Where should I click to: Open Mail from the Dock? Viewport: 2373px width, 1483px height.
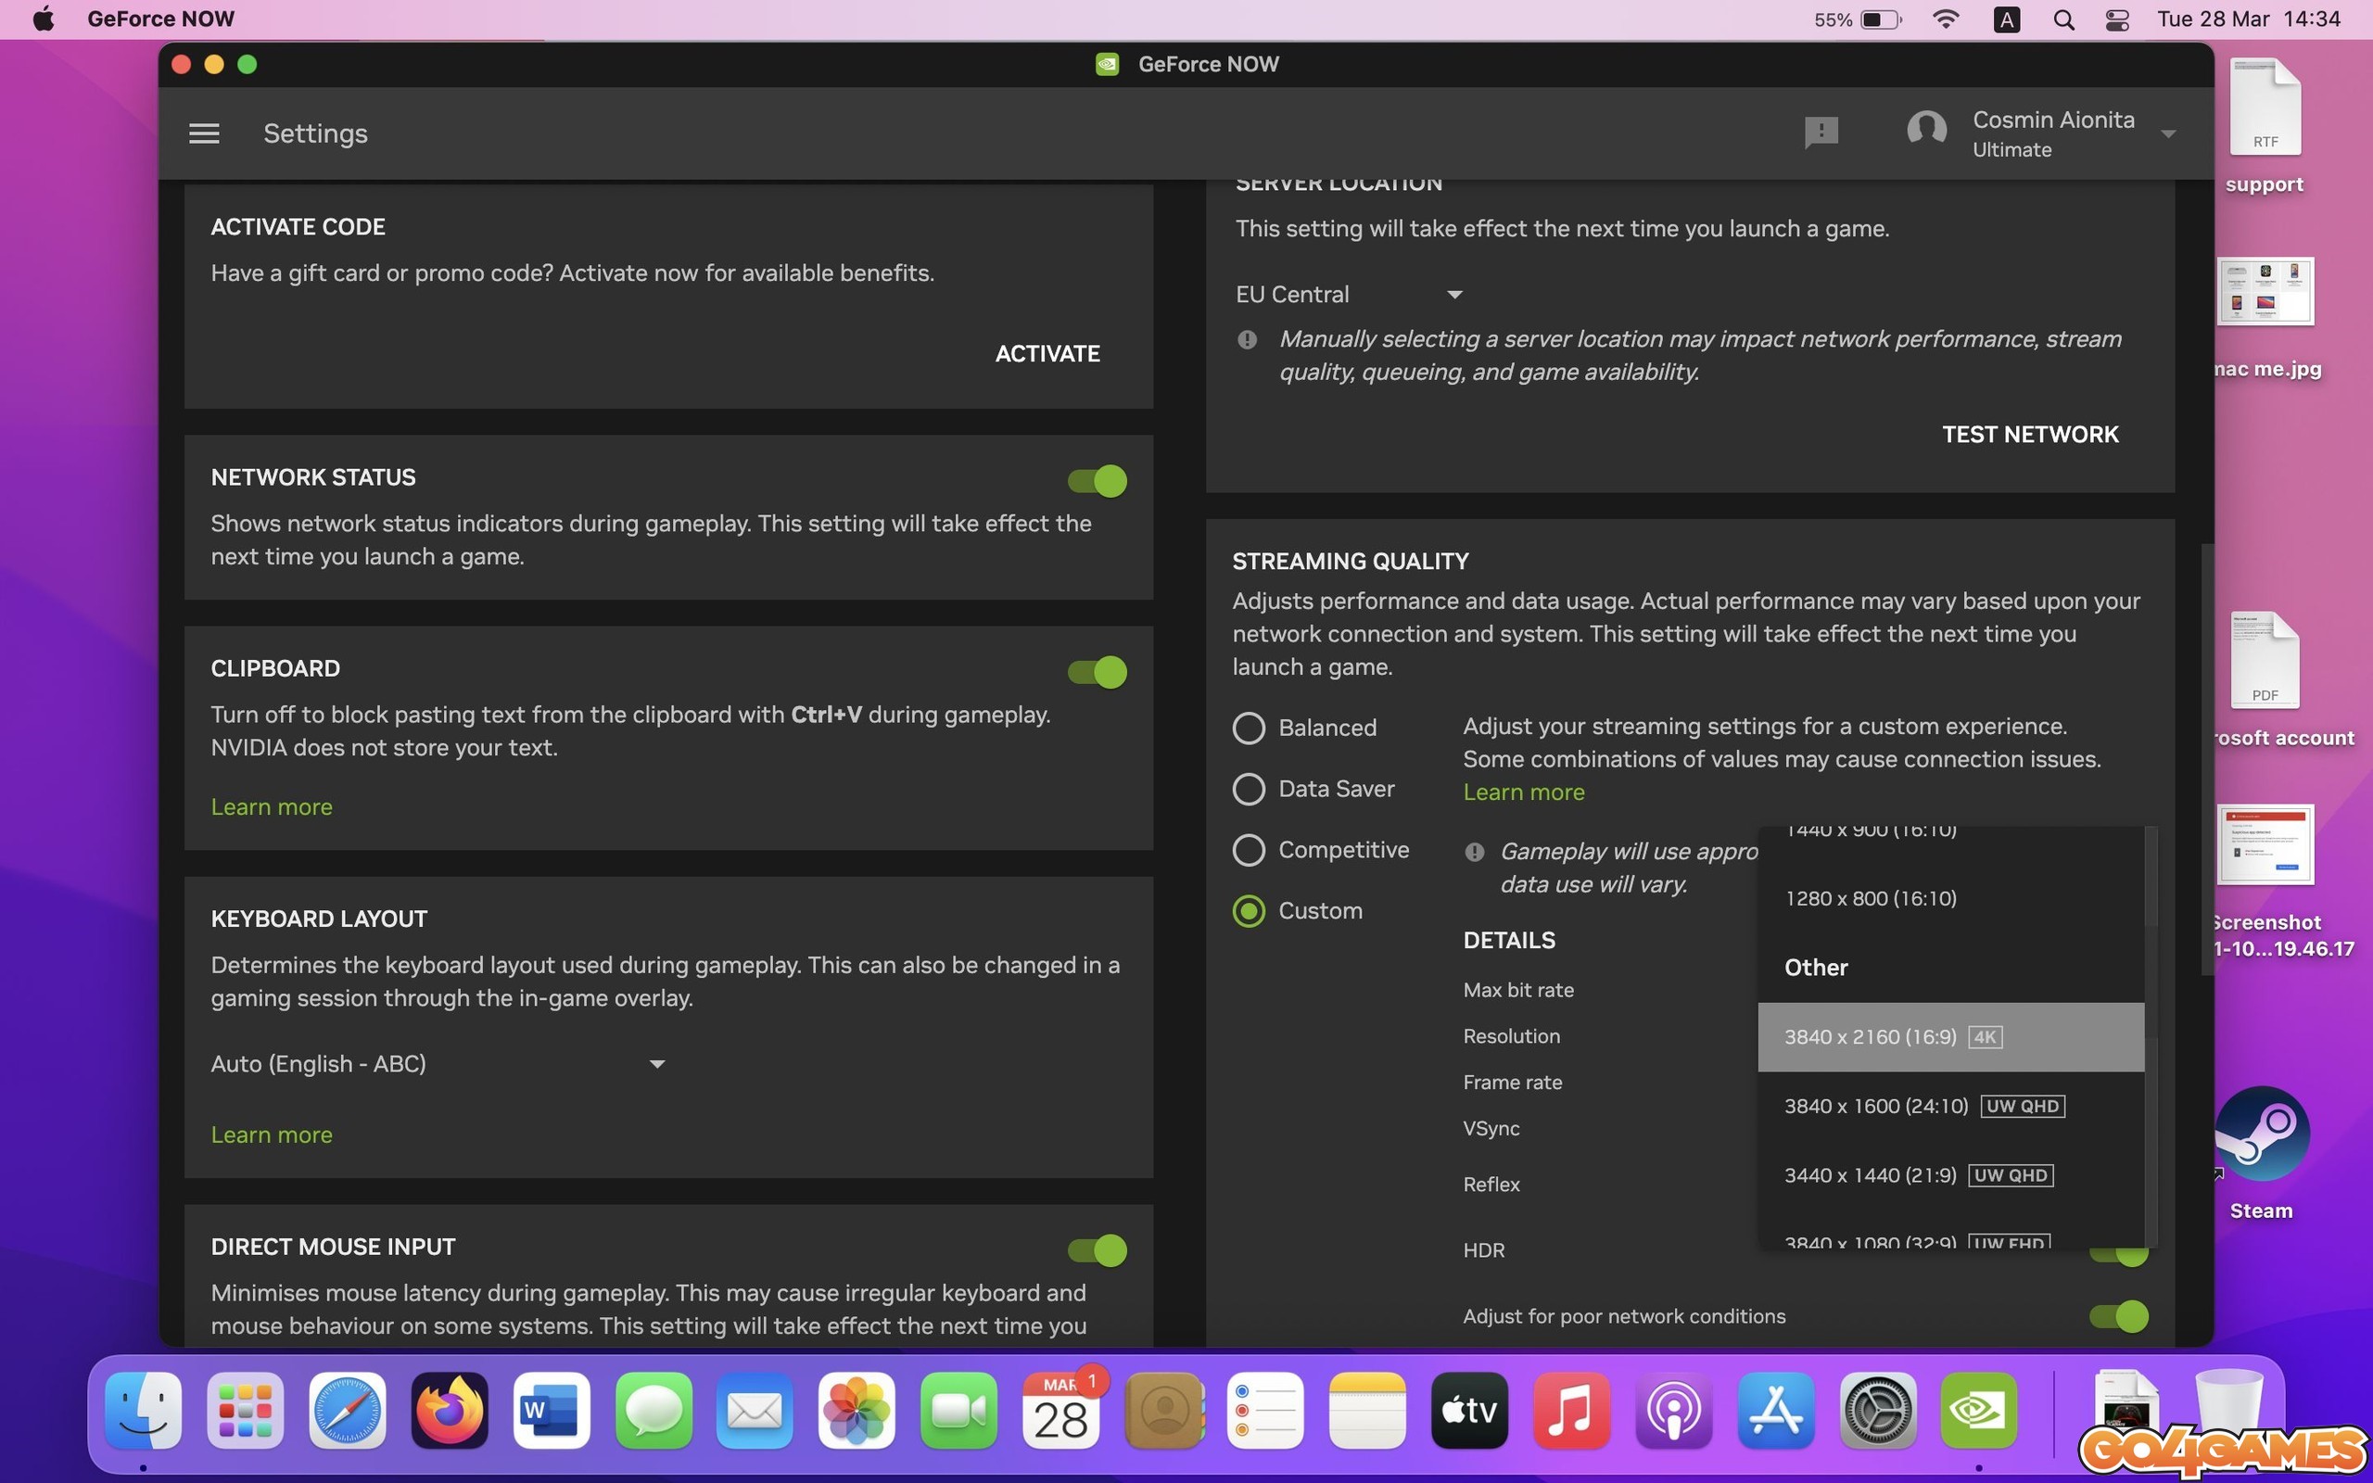(754, 1411)
